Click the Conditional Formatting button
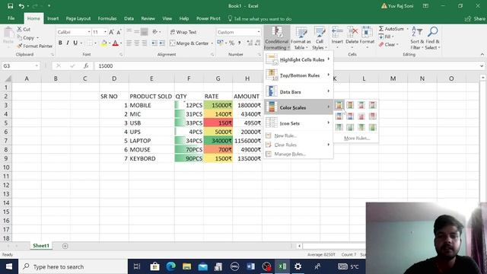 click(277, 38)
